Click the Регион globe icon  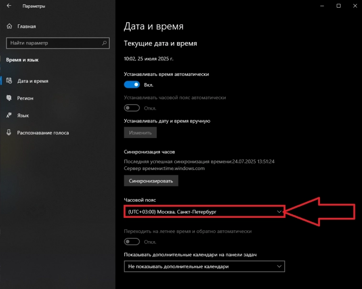[9, 98]
